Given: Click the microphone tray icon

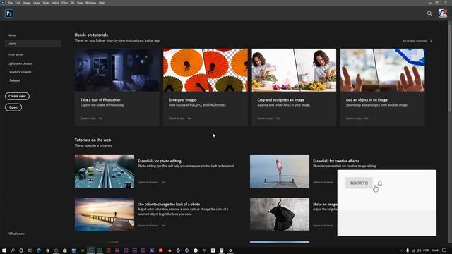Looking at the screenshot, I should pos(408,250).
